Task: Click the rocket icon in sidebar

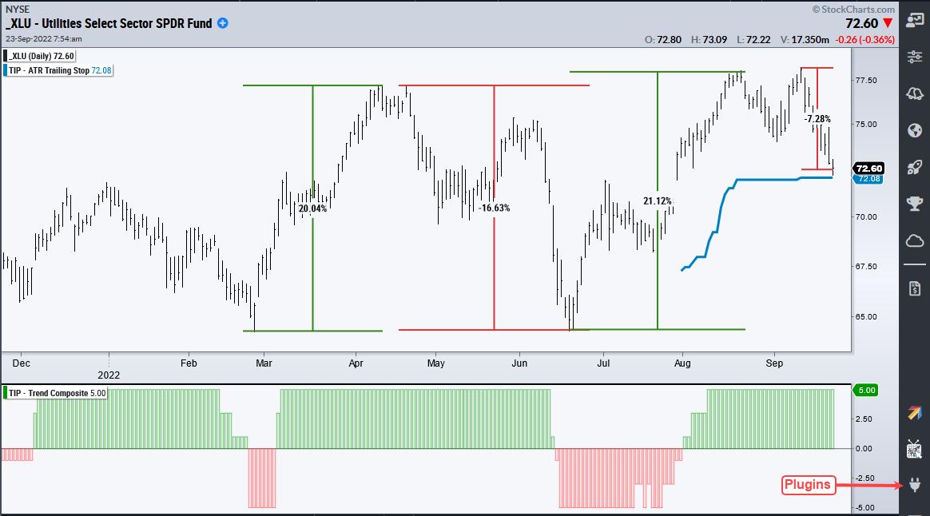Action: pos(915,167)
